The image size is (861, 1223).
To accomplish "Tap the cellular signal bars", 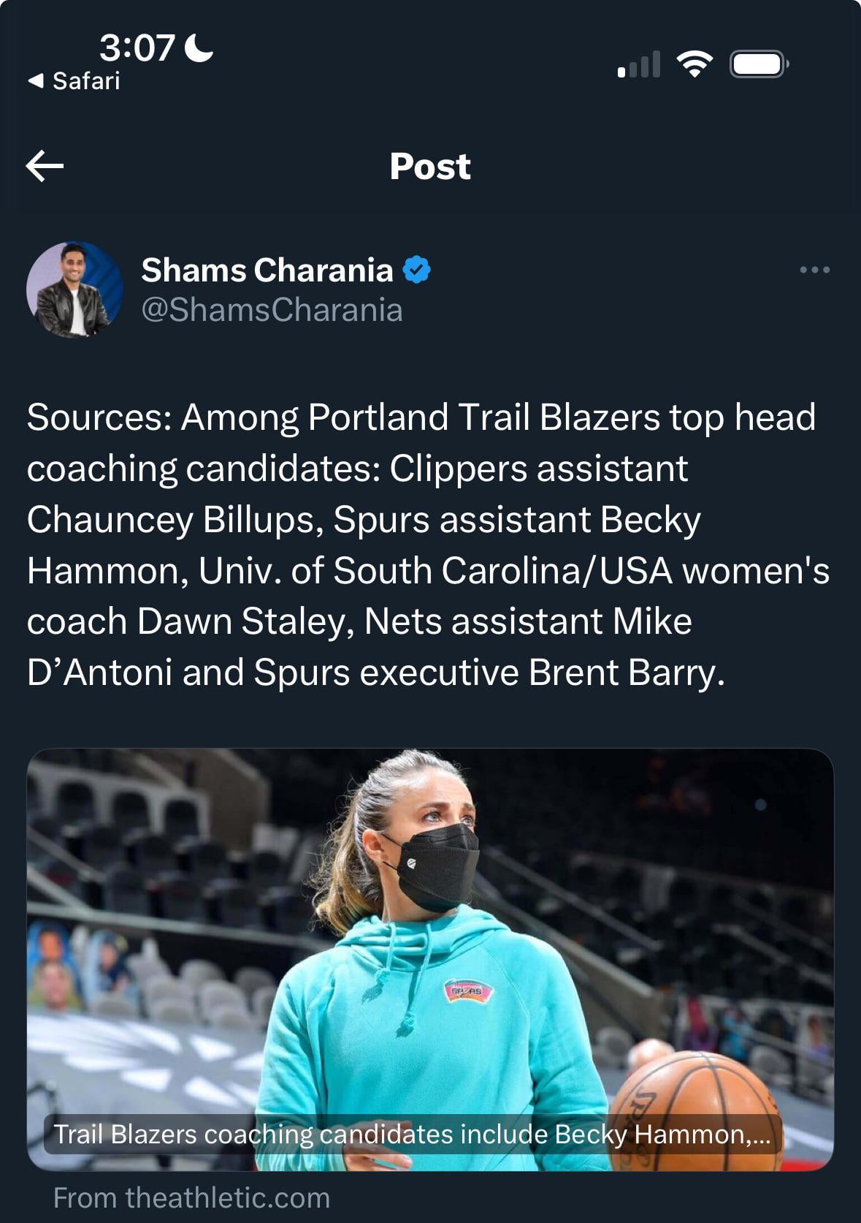I will pos(639,64).
